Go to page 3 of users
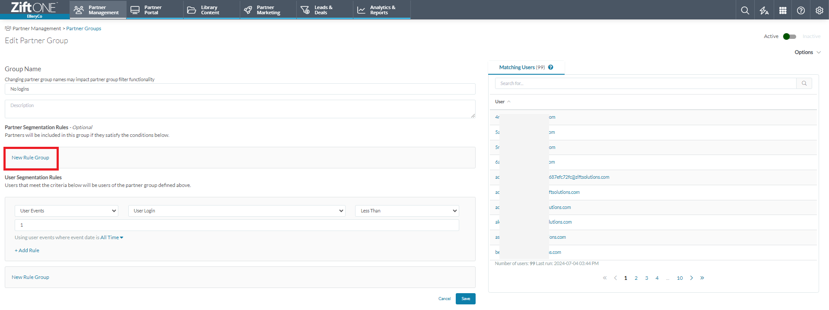Viewport: 829px width, 310px height. click(x=647, y=278)
